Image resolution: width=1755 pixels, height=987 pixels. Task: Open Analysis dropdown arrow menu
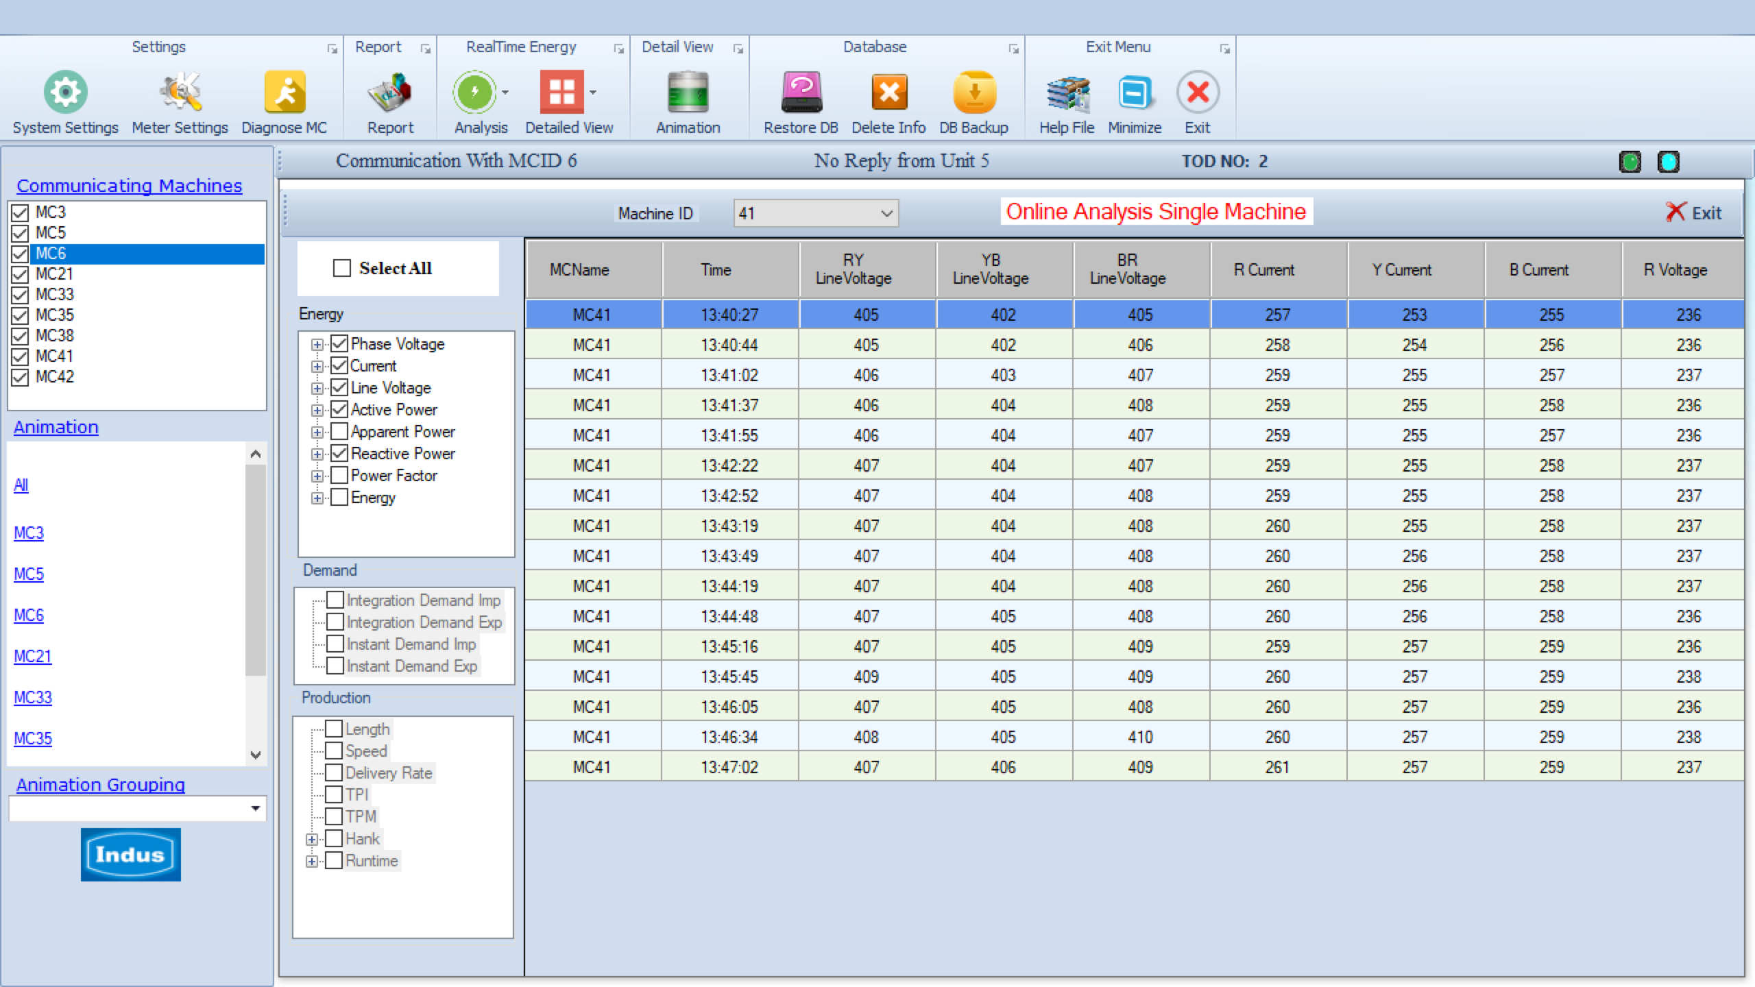point(505,93)
